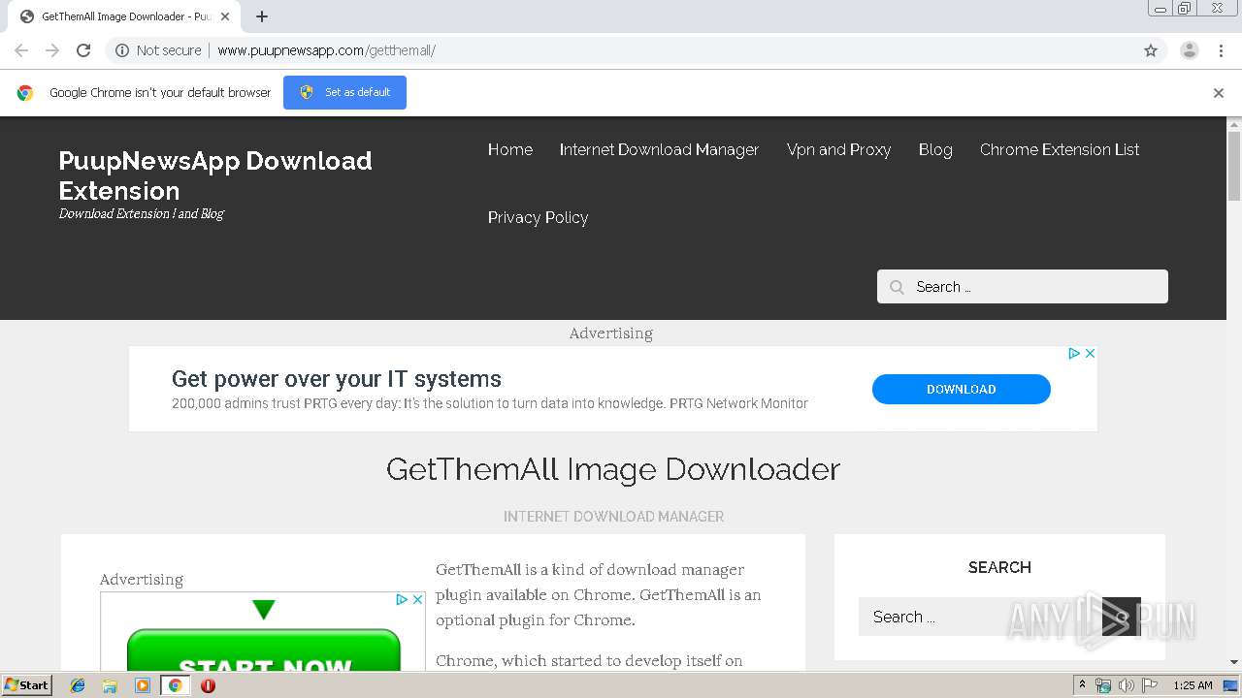The width and height of the screenshot is (1242, 698).
Task: Reload the page with refresh icon
Action: (83, 50)
